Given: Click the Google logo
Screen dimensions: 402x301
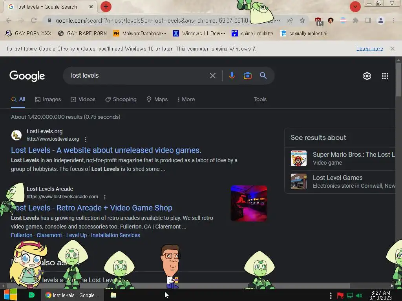Looking at the screenshot, I should coord(27,76).
